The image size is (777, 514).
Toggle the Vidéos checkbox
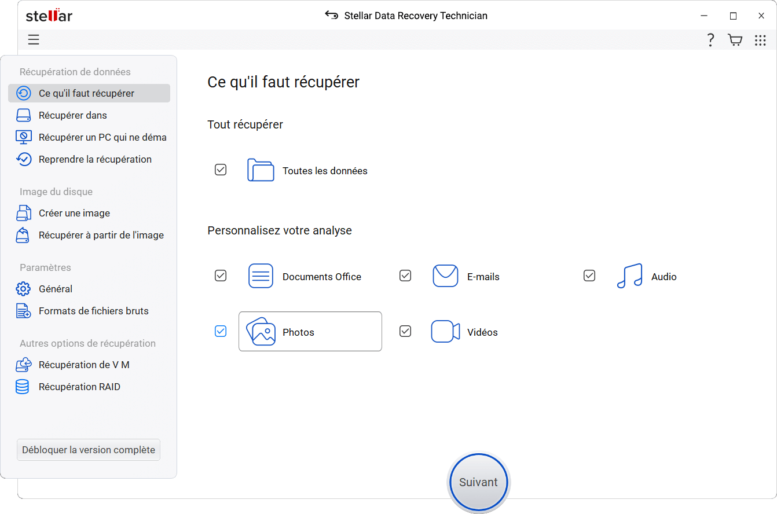(x=405, y=331)
